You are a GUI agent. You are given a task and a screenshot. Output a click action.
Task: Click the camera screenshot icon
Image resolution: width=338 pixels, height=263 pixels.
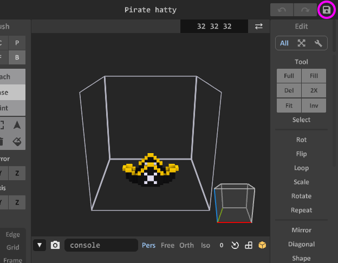pos(55,245)
